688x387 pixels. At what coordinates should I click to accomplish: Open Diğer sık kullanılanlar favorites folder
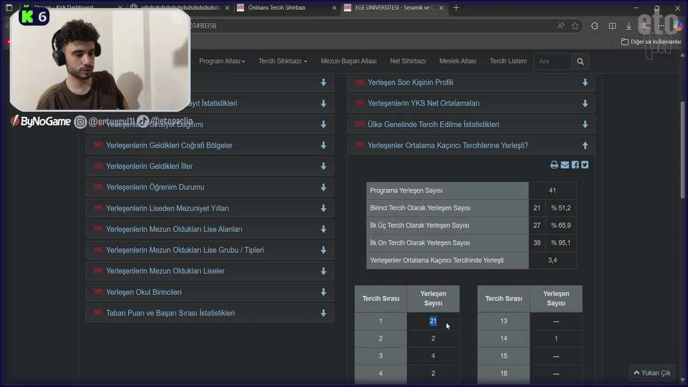pyautogui.click(x=651, y=42)
